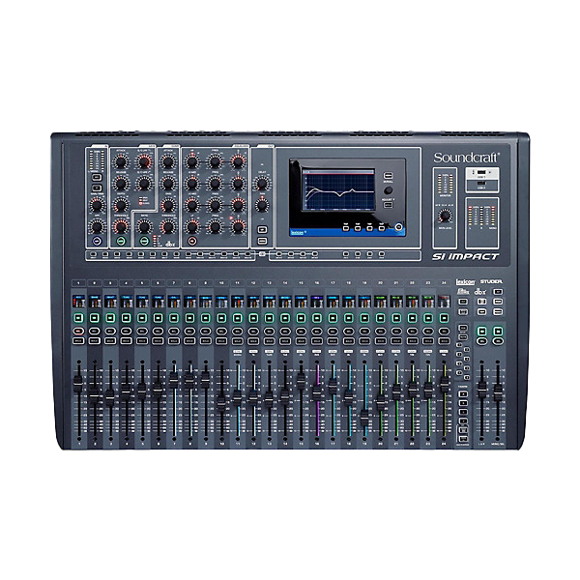Click the USB 2 port
Screen dimensions: 580x580
click(x=481, y=183)
